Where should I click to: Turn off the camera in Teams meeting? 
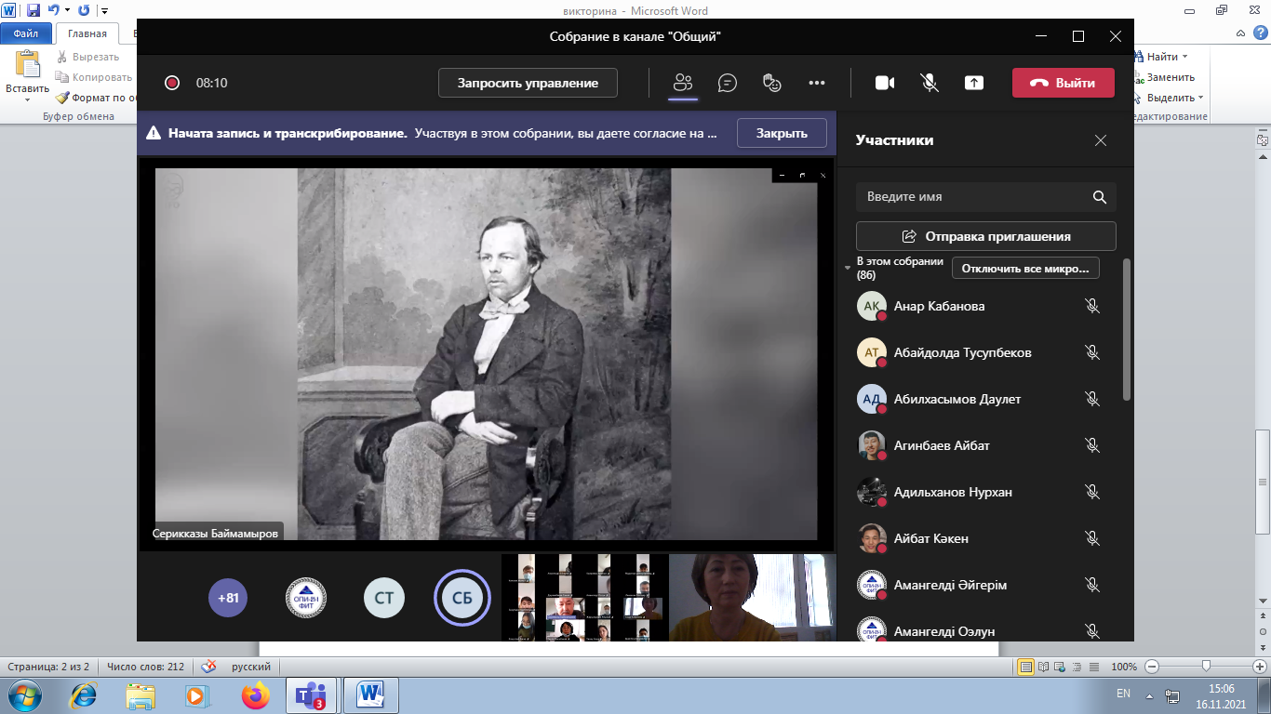coord(885,83)
